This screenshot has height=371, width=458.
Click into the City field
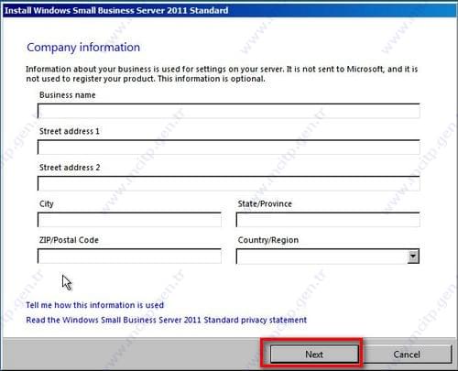click(129, 220)
